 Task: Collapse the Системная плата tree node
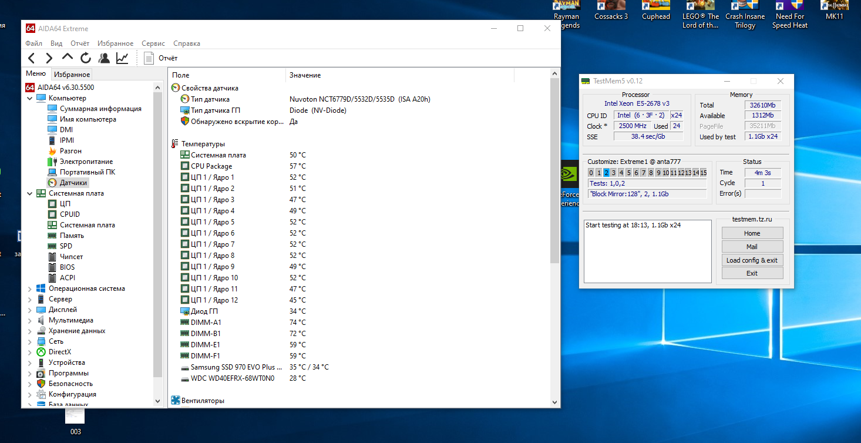click(30, 193)
